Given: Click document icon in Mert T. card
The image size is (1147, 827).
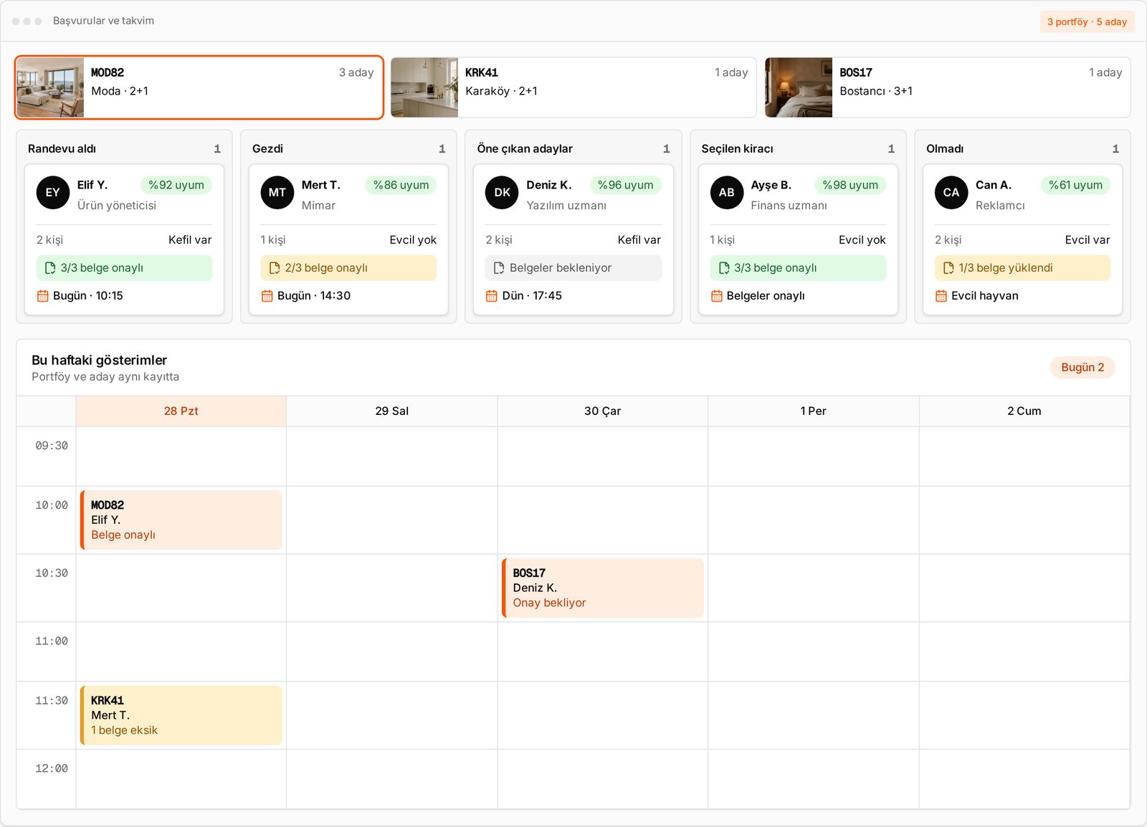Looking at the screenshot, I should pos(275,268).
